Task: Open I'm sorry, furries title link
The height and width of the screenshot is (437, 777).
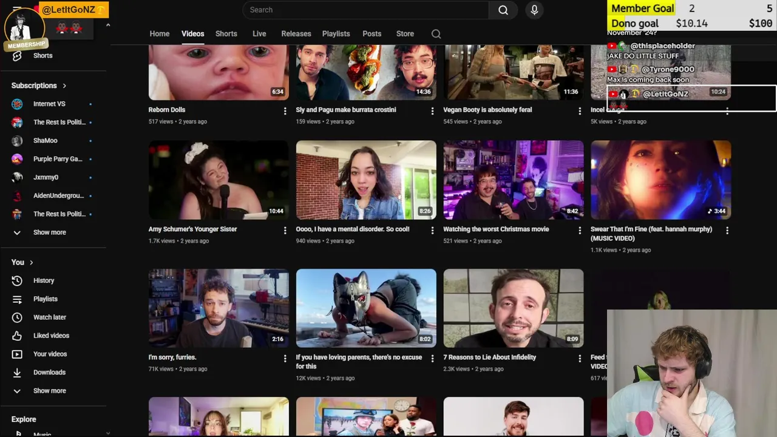Action: tap(172, 357)
